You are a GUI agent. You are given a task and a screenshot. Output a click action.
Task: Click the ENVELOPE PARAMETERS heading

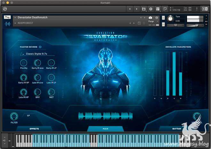[x=178, y=47]
